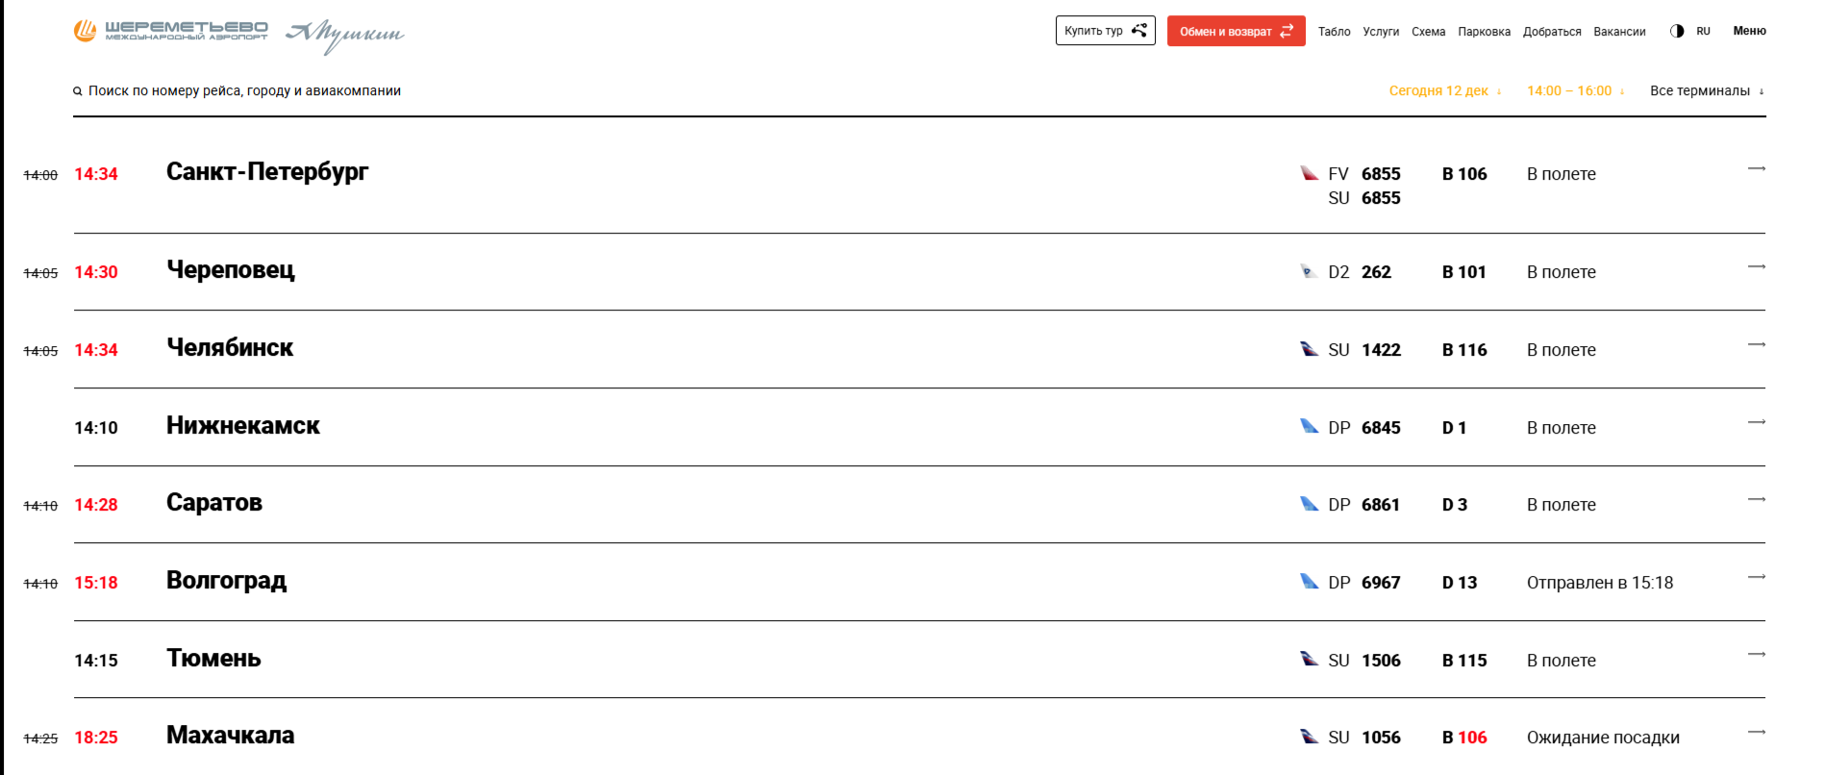Click the red Обмен и возврат button

click(1236, 31)
